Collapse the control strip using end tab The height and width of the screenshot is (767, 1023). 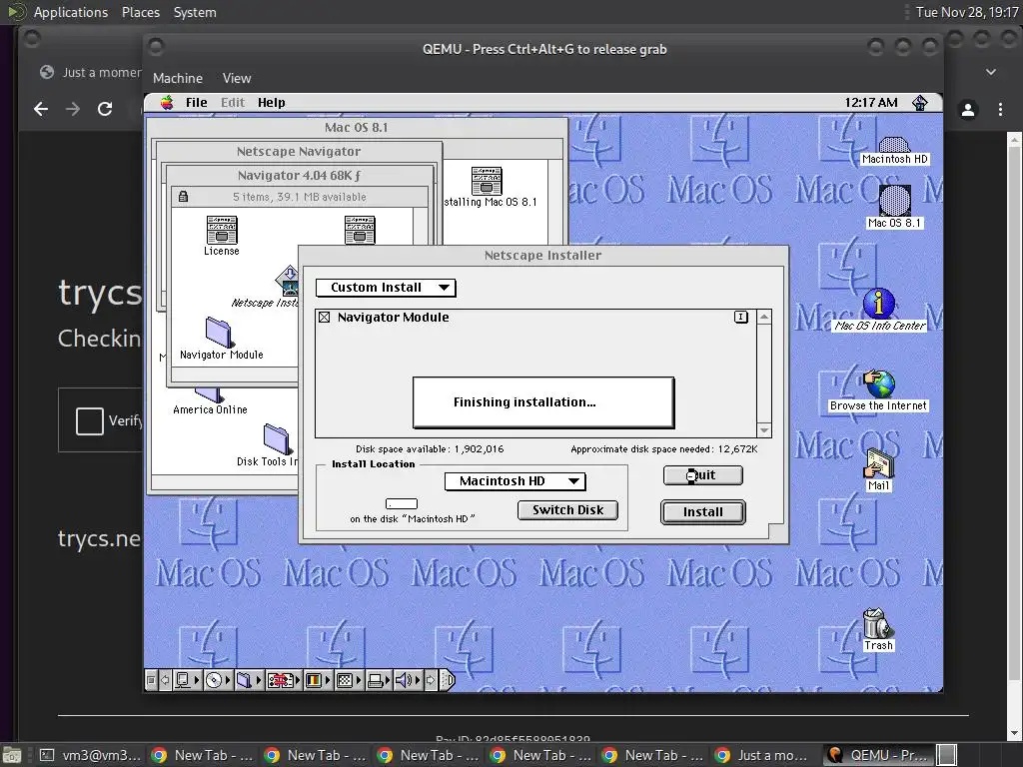click(x=448, y=680)
